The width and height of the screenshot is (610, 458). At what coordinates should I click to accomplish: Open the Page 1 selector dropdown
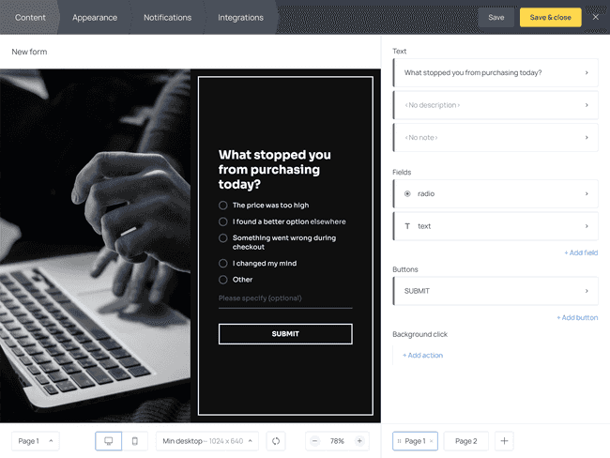36,441
